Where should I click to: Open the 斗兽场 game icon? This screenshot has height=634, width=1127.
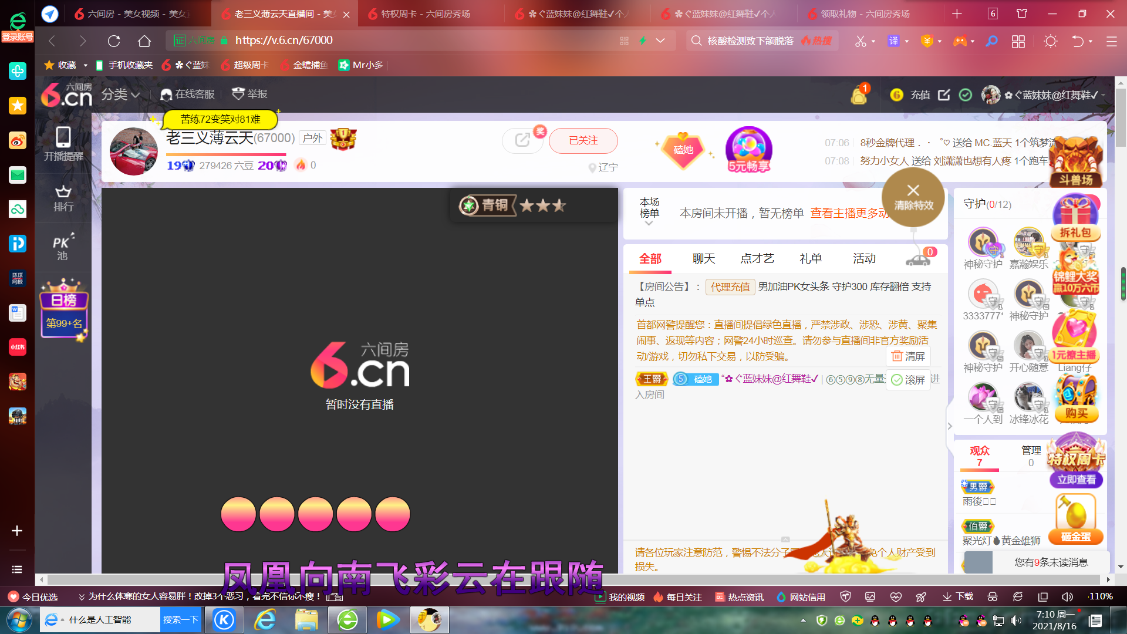pyautogui.click(x=1075, y=162)
